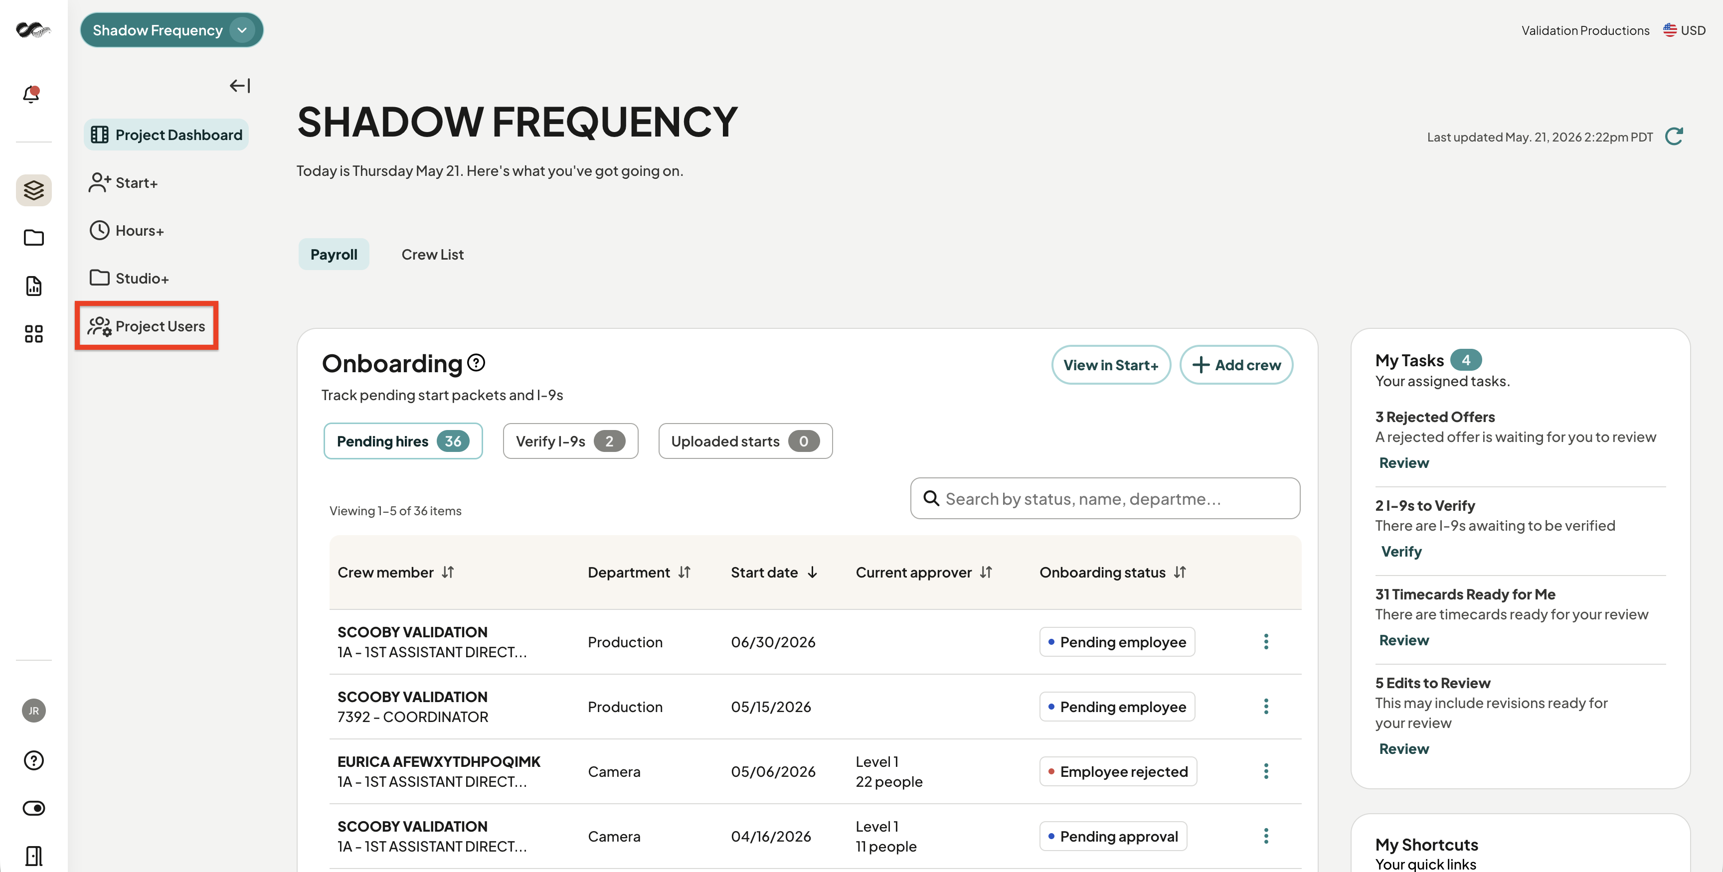This screenshot has width=1723, height=872.
Task: Open Start+ in sidebar
Action: (123, 182)
